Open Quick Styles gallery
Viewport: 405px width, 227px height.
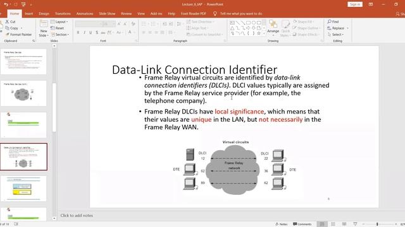pos(285,28)
